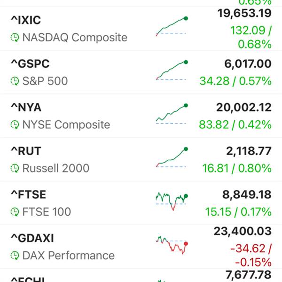Open the ^NYA sparkline chart
The width and height of the screenshot is (282, 282).
coord(172,114)
